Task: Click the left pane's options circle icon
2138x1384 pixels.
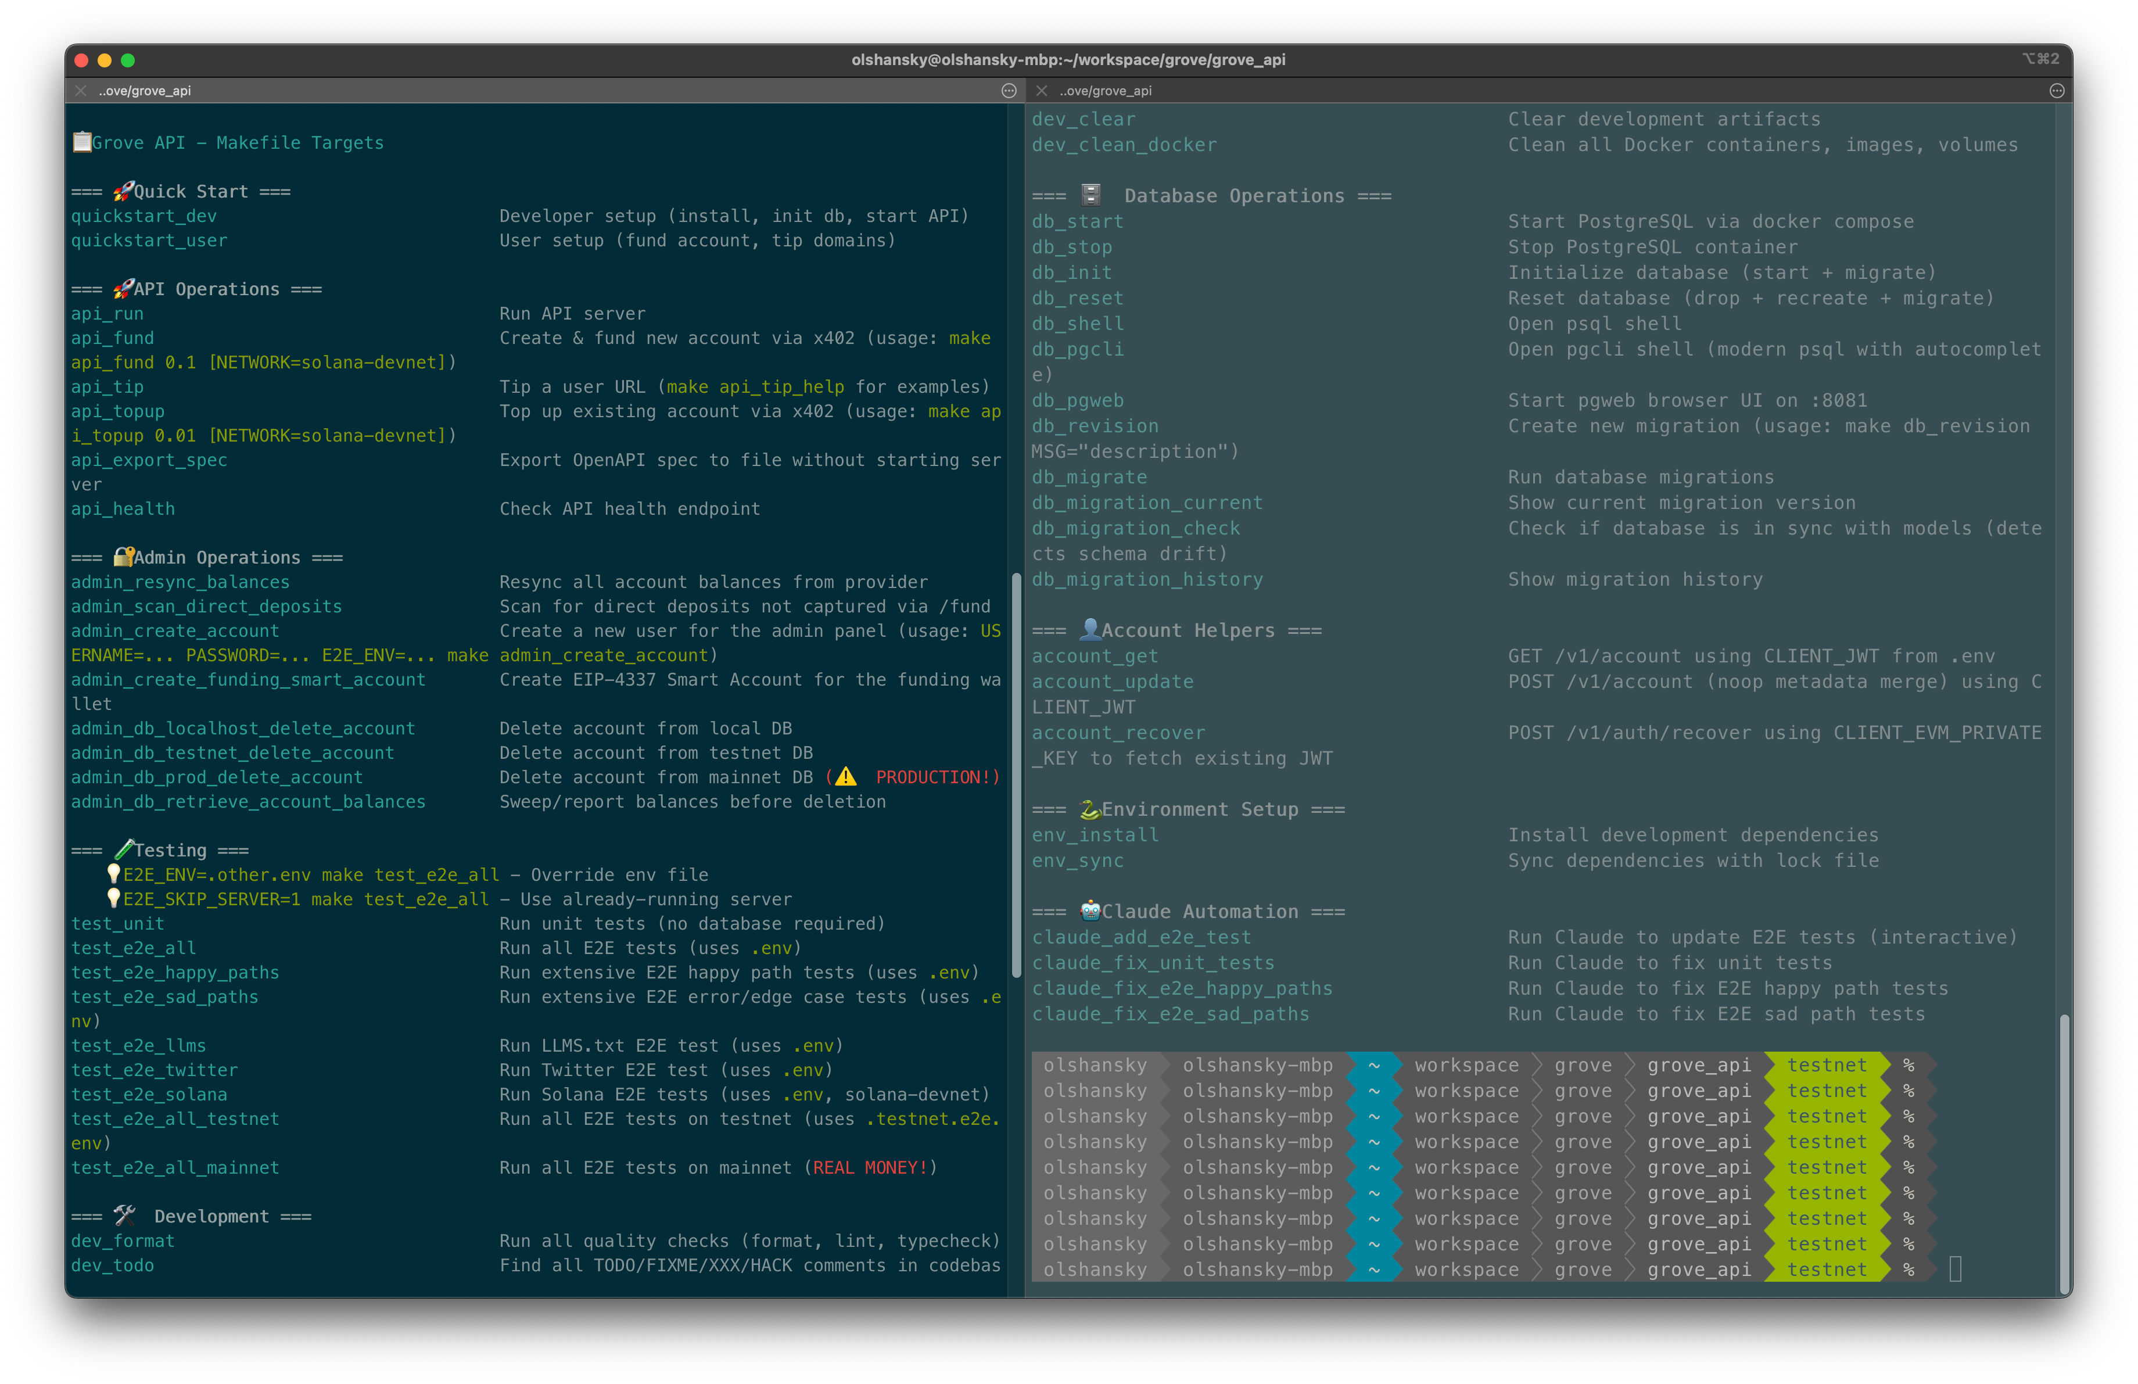Action: tap(1009, 91)
